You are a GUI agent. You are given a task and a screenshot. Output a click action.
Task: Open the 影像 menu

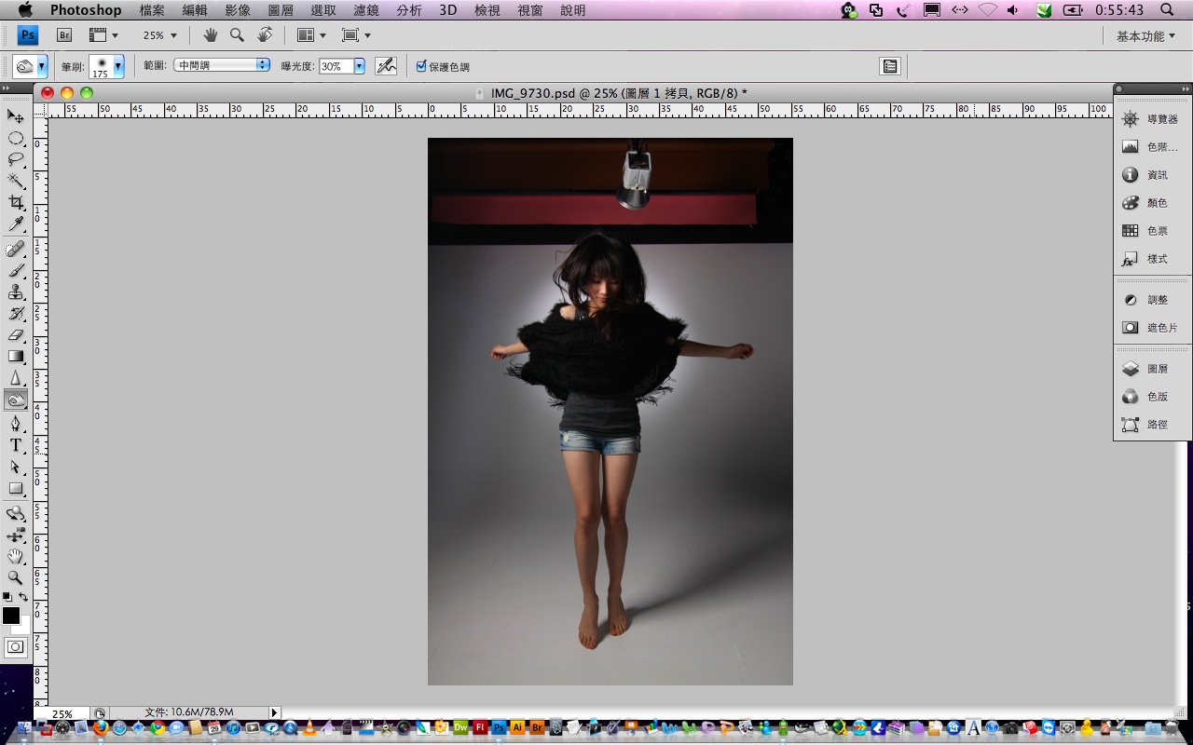[x=238, y=10]
